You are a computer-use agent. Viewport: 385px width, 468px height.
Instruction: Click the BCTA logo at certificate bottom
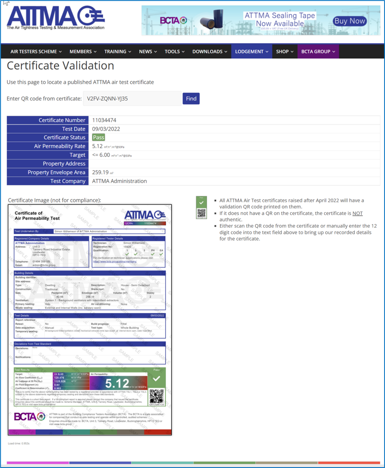tap(30, 416)
